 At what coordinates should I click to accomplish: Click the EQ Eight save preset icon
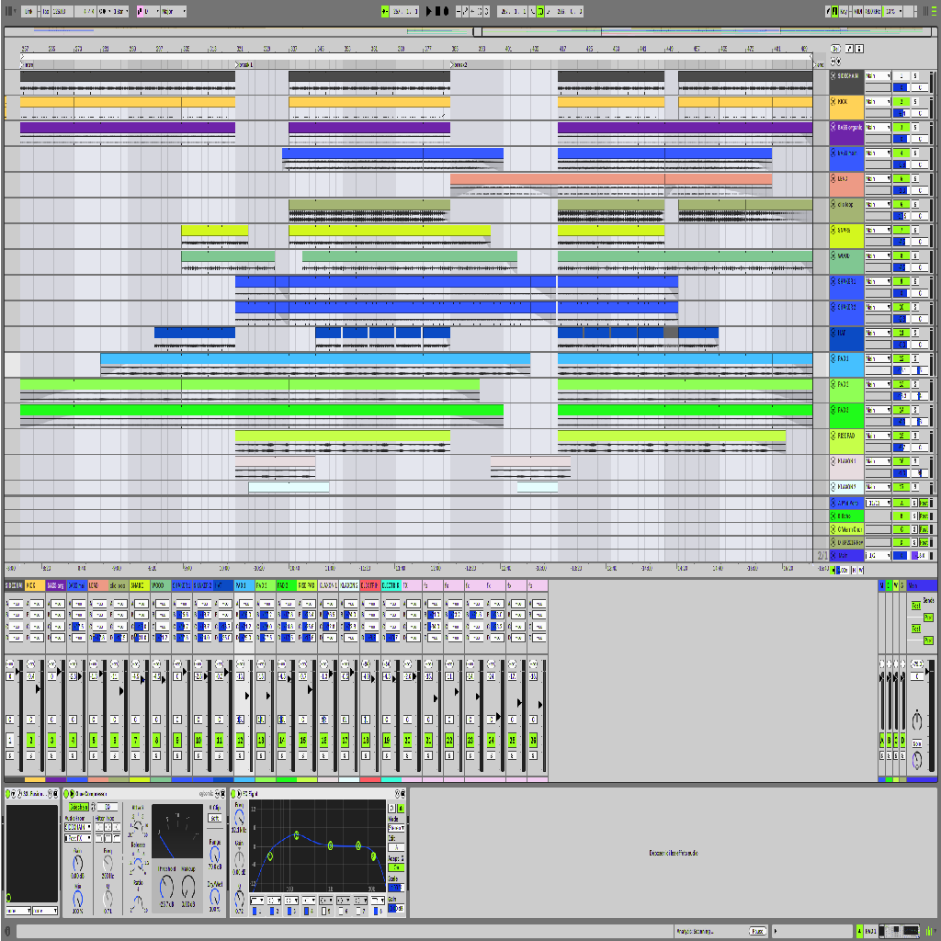402,793
